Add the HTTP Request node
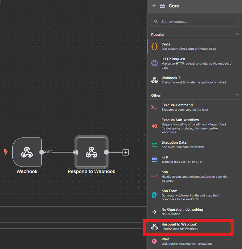This screenshot has height=249, width=242. (194, 63)
